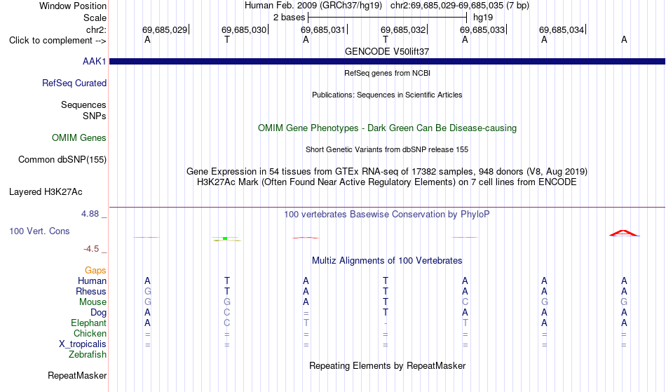666x392 pixels.
Task: Click Mouse C base under 69,685,033
Action: 465,302
